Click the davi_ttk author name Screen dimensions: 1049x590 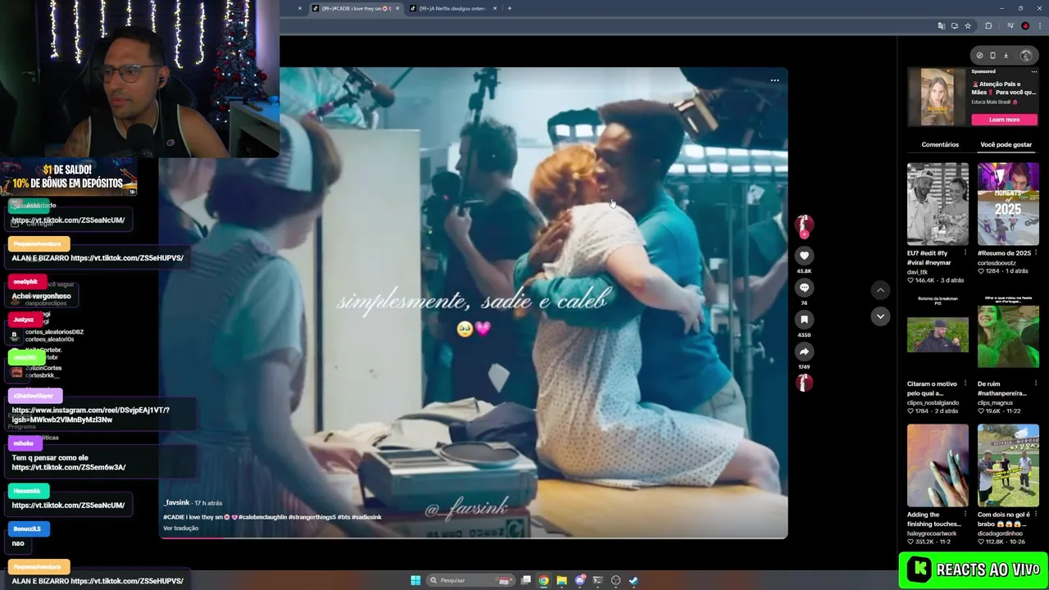[917, 271]
